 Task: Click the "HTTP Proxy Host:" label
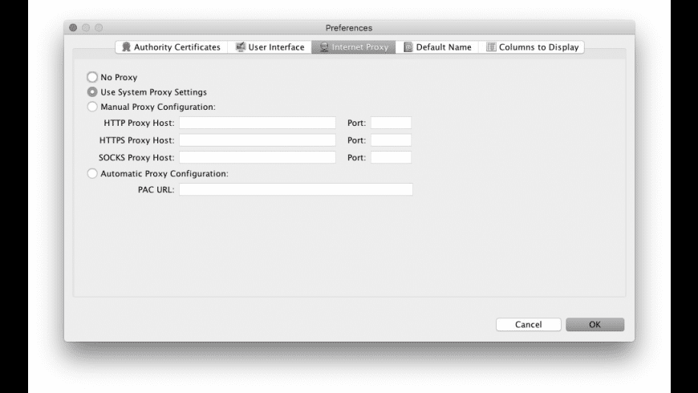tap(139, 123)
